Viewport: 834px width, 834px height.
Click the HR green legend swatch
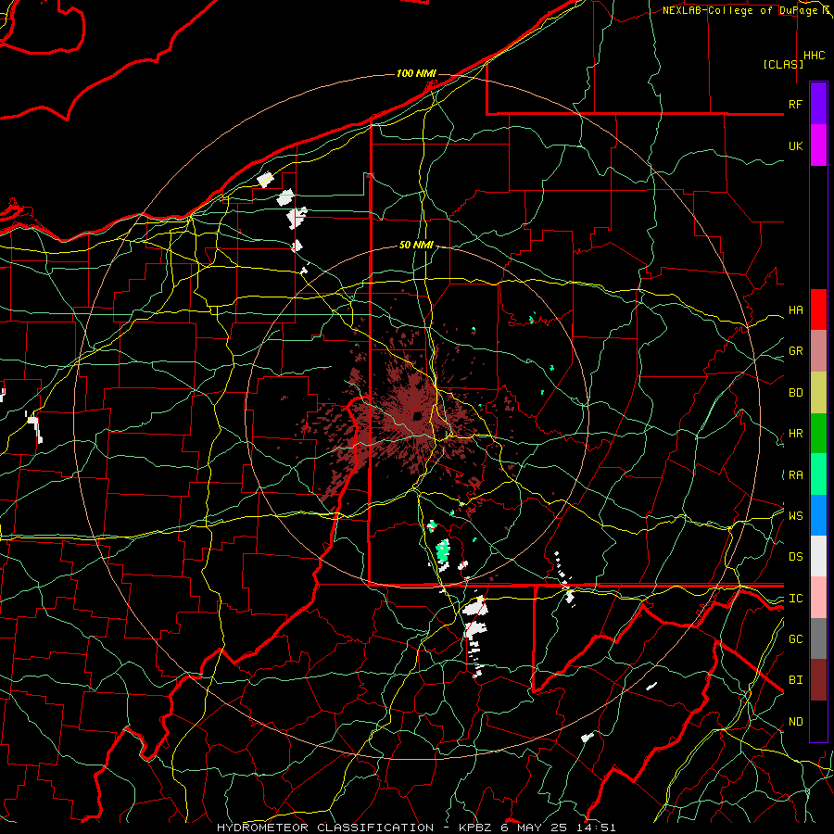[x=818, y=433]
